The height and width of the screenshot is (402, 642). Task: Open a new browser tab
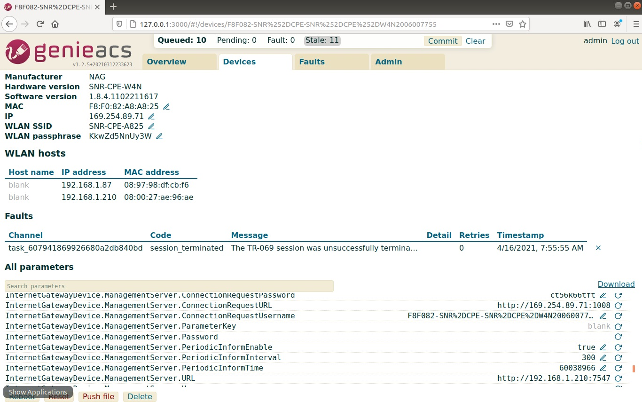[x=113, y=7]
